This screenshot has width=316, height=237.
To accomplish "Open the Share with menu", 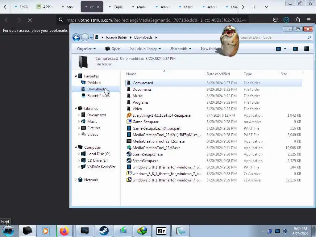I will pyautogui.click(x=181, y=49).
